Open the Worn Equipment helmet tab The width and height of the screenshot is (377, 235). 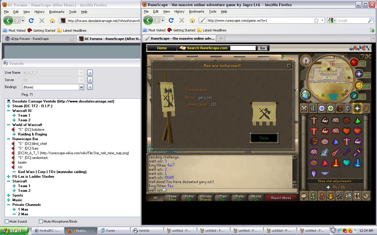click(x=348, y=108)
